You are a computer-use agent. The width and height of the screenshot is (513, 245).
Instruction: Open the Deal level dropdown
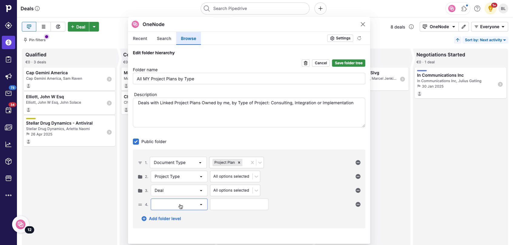pos(179,190)
